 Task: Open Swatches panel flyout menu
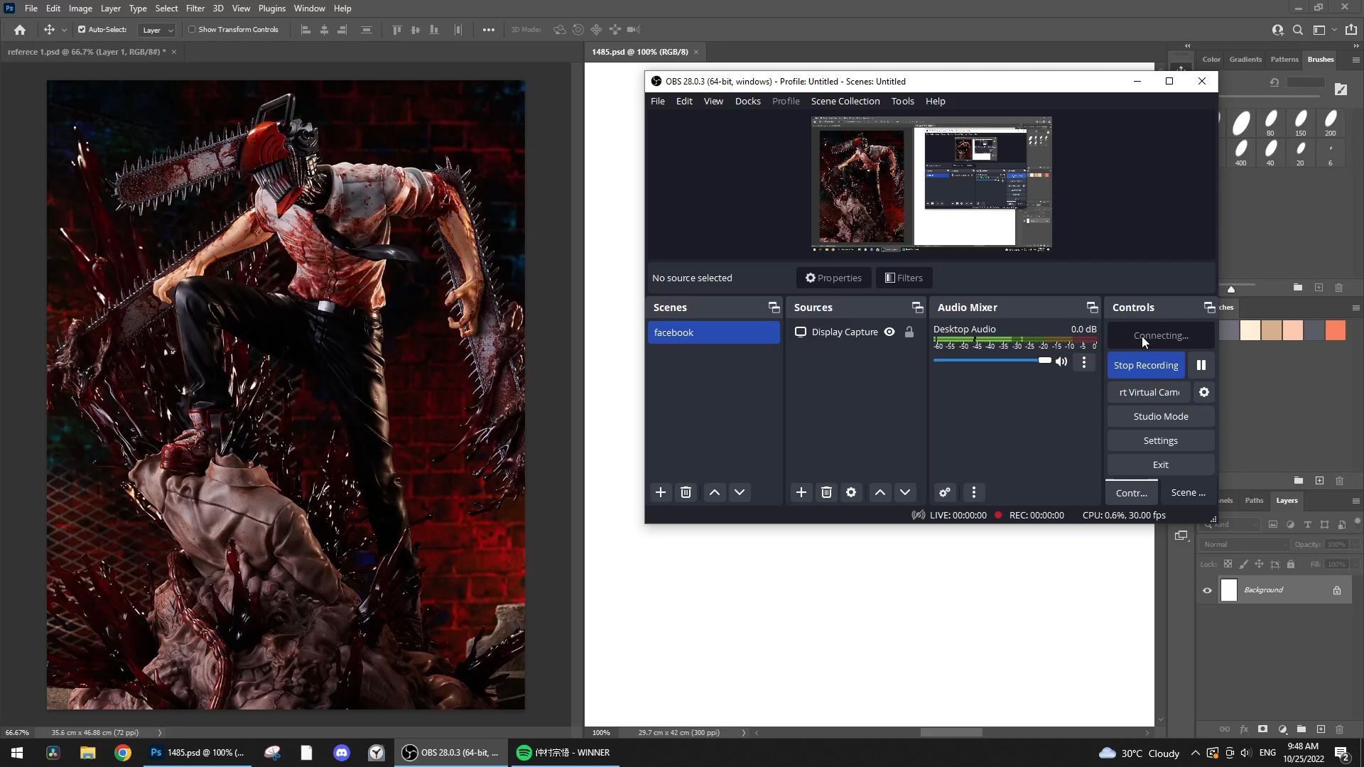click(1355, 308)
